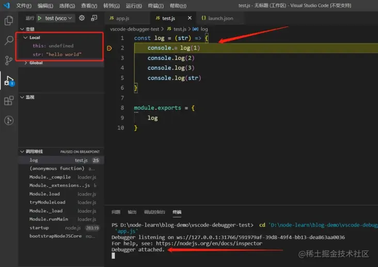Open the GitLens-style circular icon in activity bar

pos(9,120)
